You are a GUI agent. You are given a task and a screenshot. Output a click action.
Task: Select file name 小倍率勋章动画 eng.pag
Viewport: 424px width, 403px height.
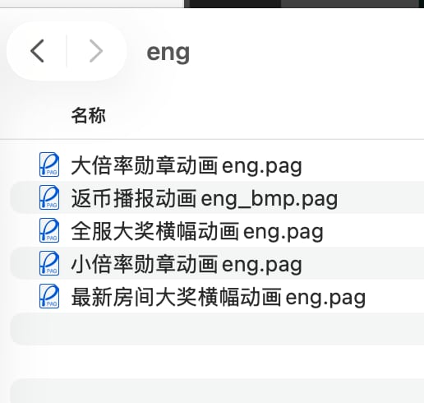click(187, 264)
